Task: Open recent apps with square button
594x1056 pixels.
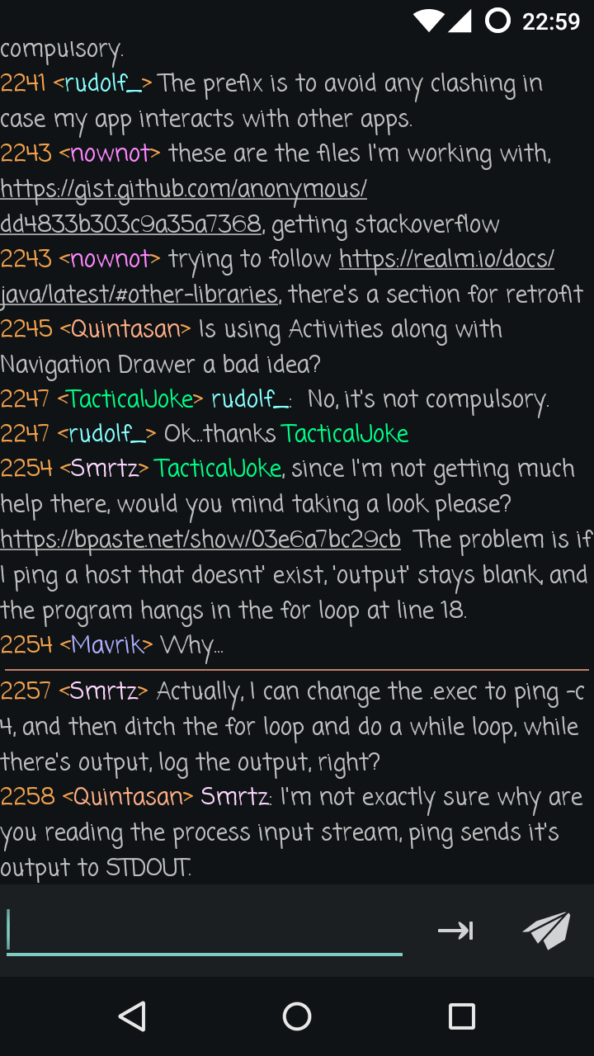Action: pyautogui.click(x=461, y=1016)
